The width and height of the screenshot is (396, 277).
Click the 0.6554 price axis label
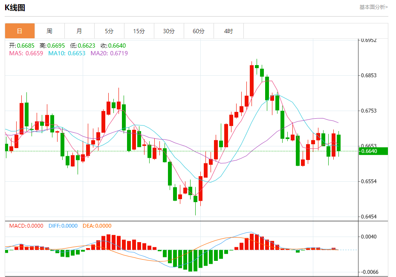click(x=369, y=181)
